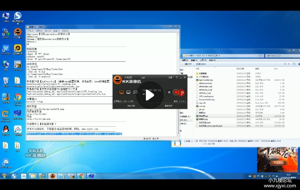Open WinSCP from the desktop
The width and height of the screenshot is (300, 190).
pyautogui.click(x=6, y=32)
